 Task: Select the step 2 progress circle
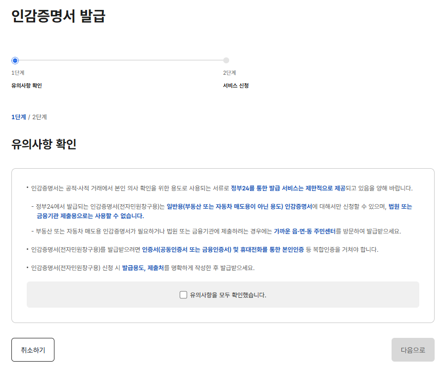pyautogui.click(x=226, y=60)
